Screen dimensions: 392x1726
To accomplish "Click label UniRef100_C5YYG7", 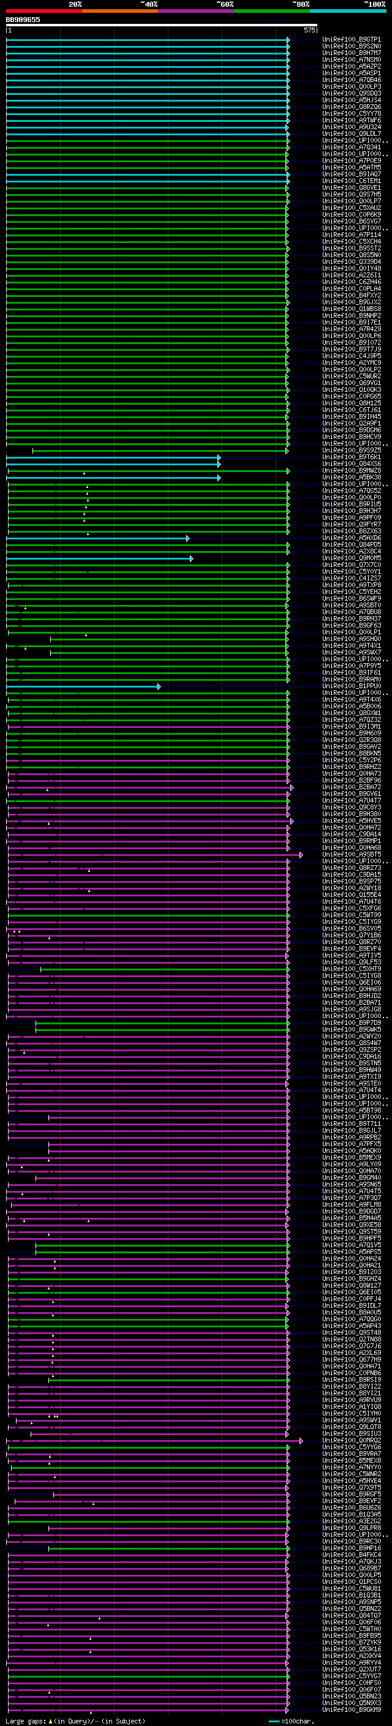I will [352, 1676].
